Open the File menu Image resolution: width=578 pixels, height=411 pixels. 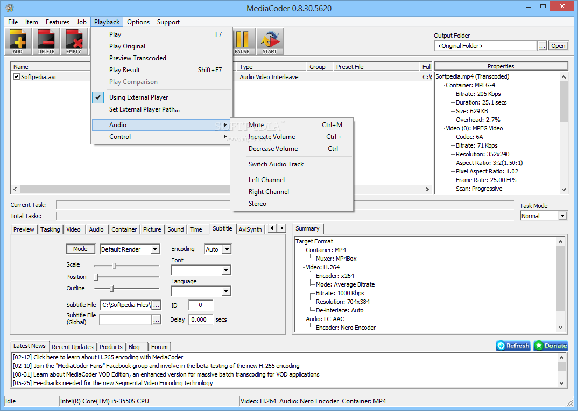click(13, 22)
